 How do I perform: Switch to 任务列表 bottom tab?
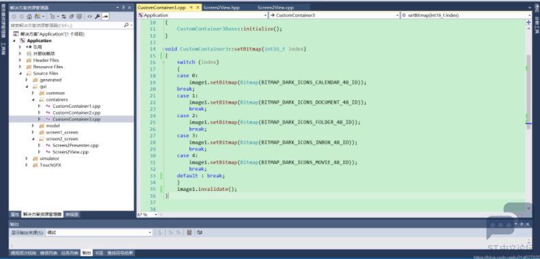(x=70, y=253)
